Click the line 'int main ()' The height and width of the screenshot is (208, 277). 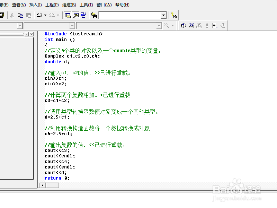[x=60, y=40]
